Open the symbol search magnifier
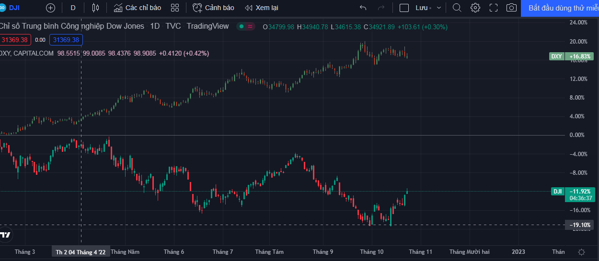The width and height of the screenshot is (599, 261). click(457, 8)
